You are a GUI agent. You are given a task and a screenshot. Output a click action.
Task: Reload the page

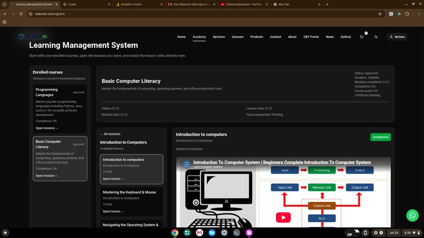coord(21,14)
